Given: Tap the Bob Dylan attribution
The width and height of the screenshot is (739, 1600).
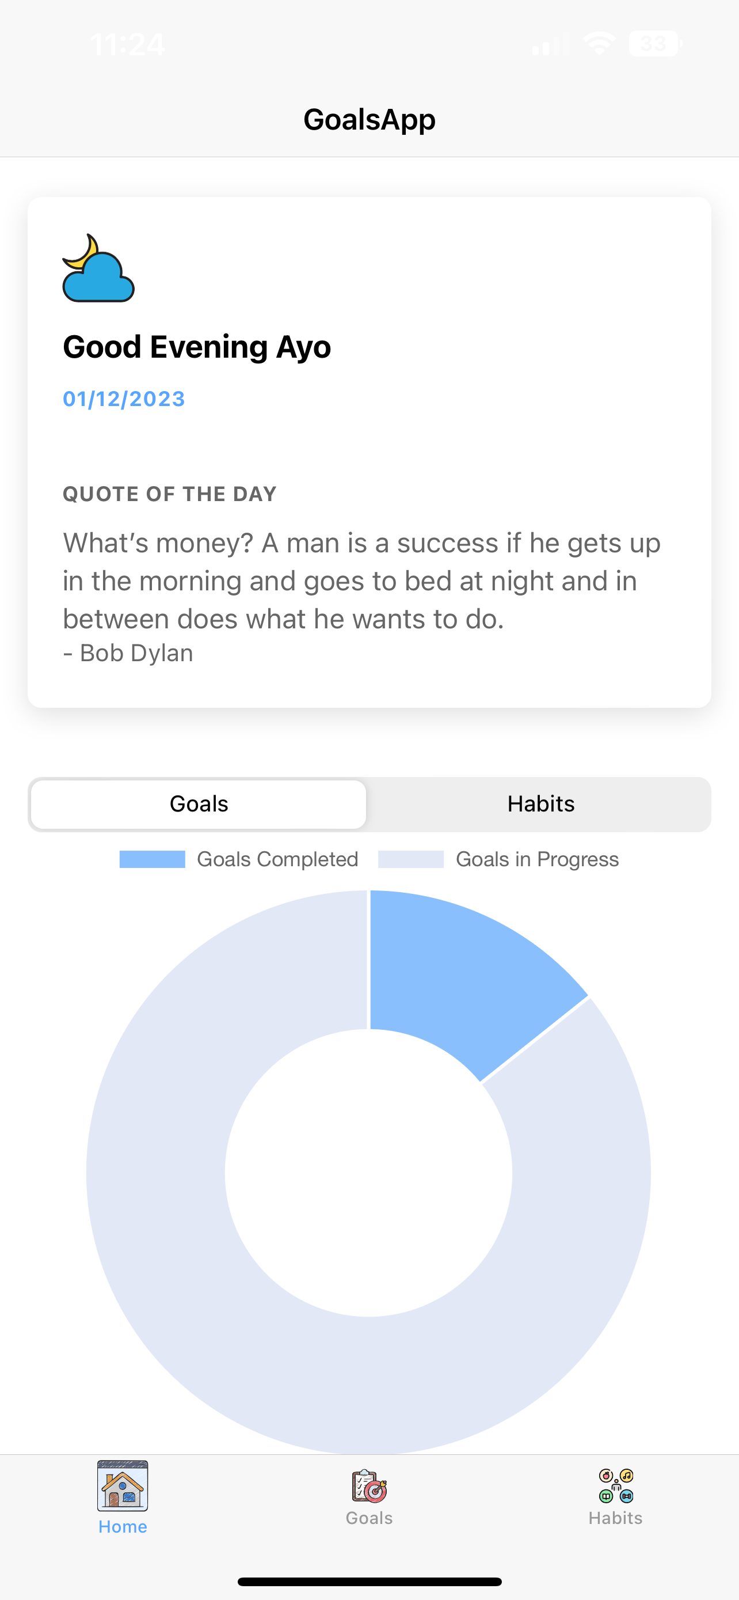Looking at the screenshot, I should (128, 652).
